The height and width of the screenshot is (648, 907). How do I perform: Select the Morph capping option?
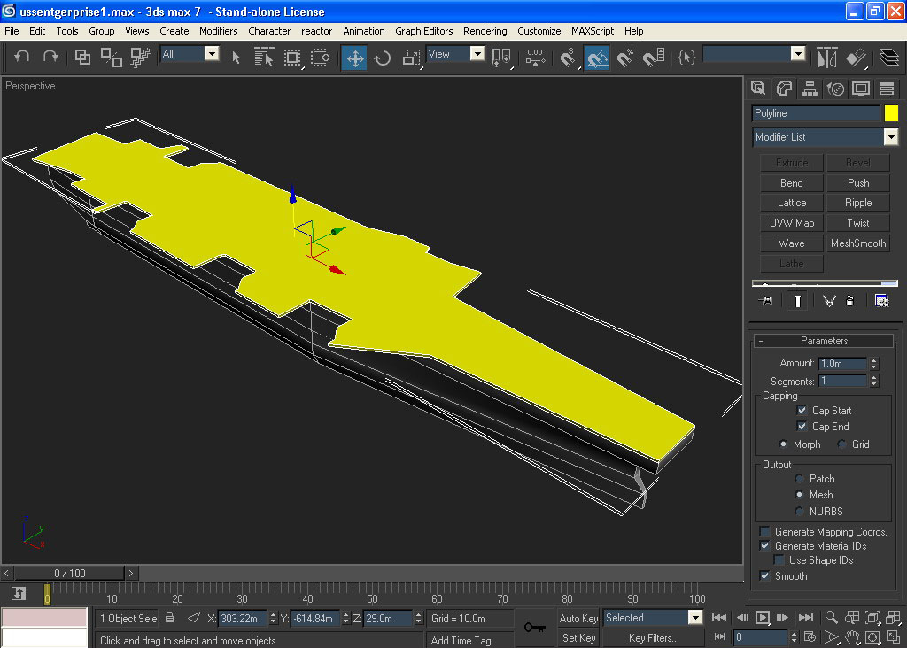click(783, 444)
